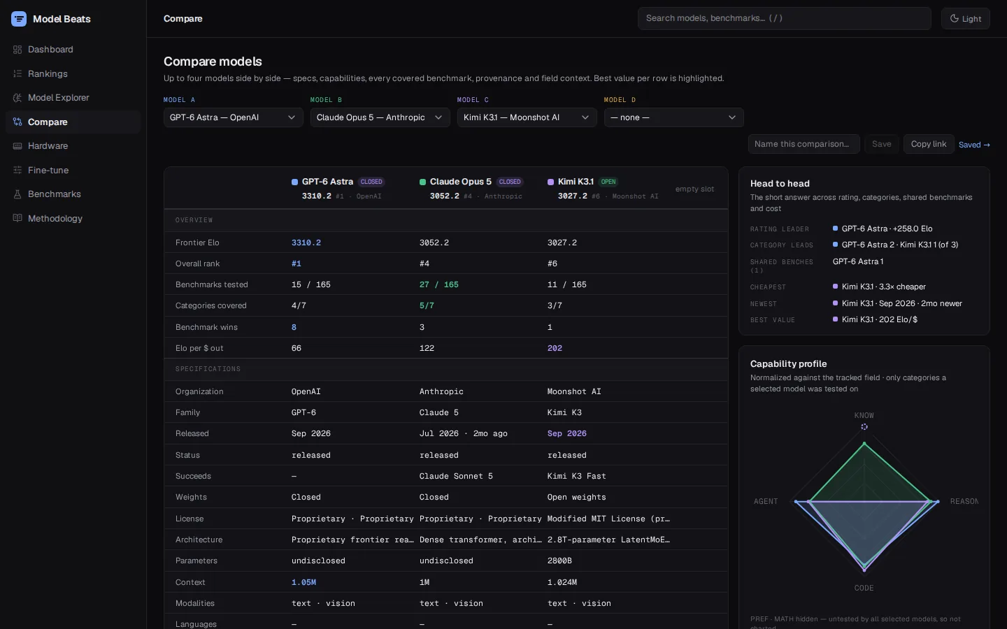This screenshot has height=629, width=1007.
Task: Click the Rankings list icon
Action: tap(17, 74)
